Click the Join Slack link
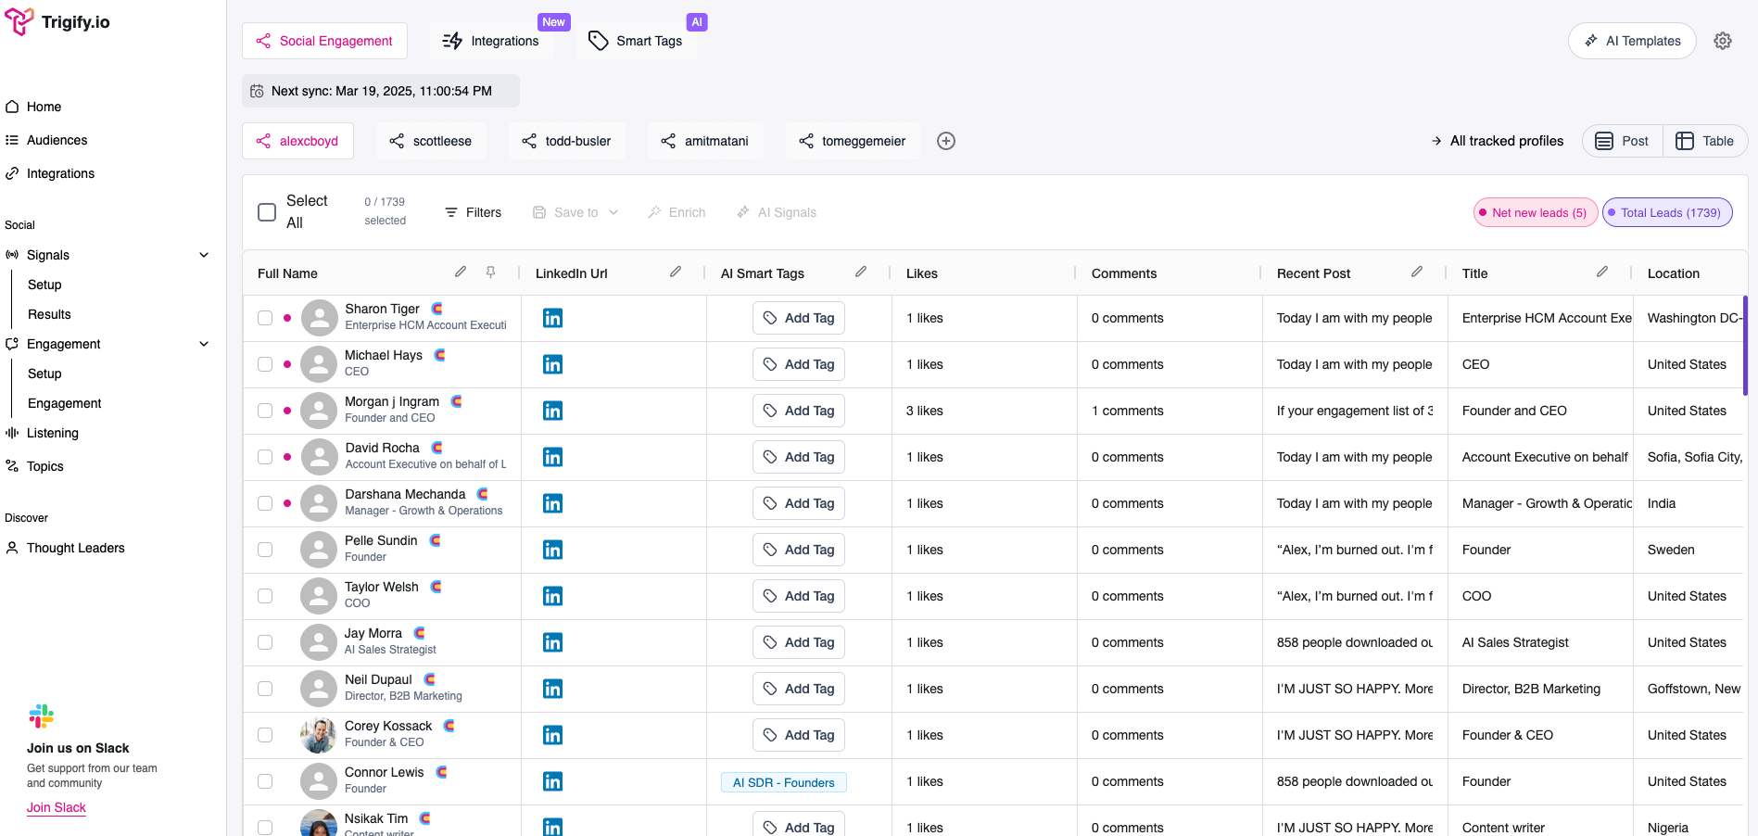The image size is (1758, 836). [57, 807]
